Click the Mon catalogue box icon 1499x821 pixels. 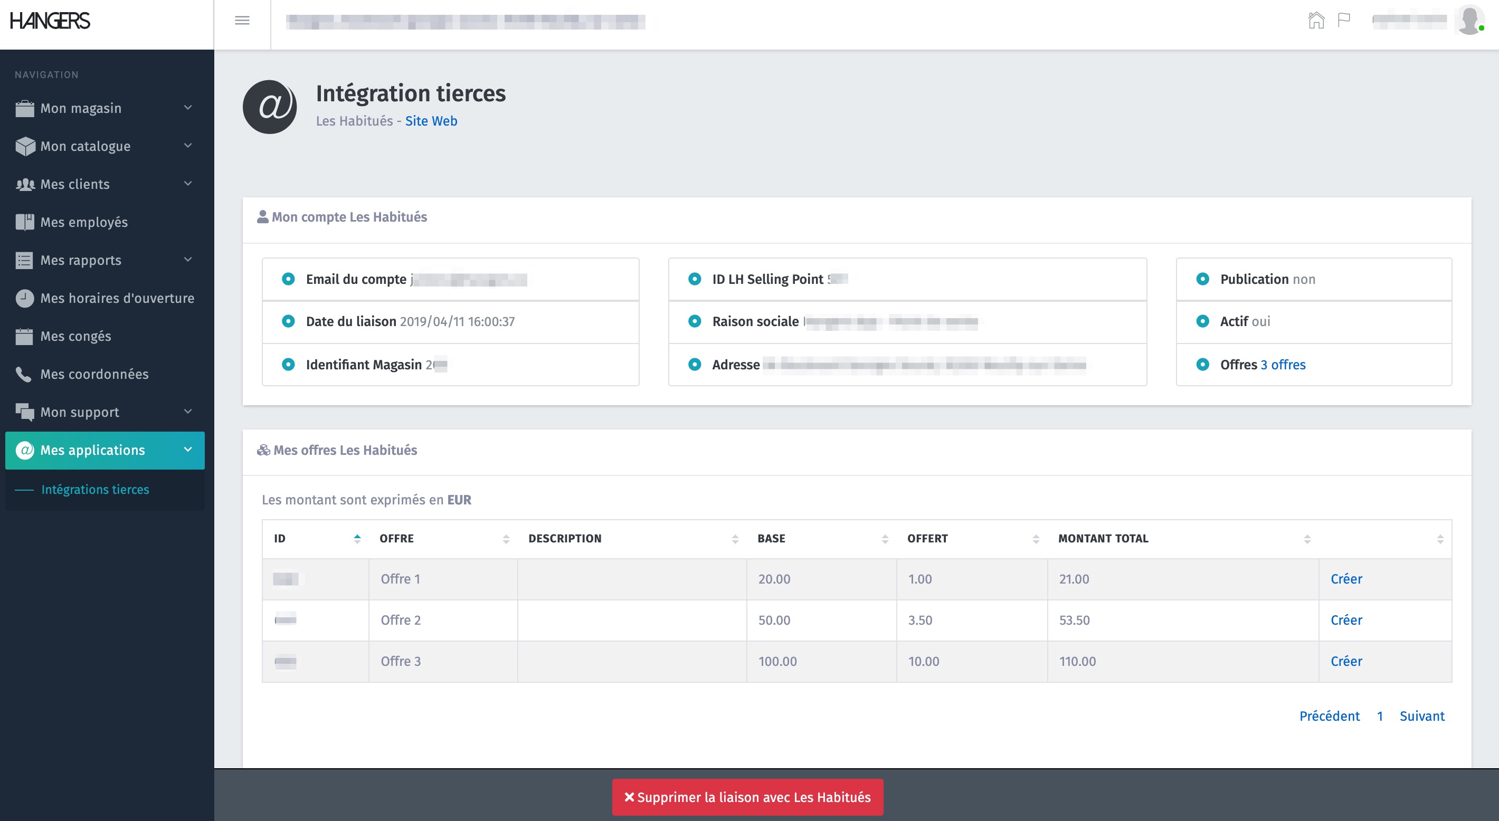coord(24,146)
